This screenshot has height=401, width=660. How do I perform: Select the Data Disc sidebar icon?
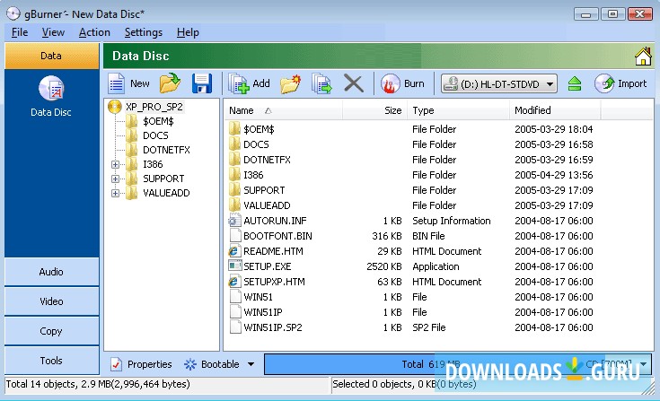pos(51,88)
